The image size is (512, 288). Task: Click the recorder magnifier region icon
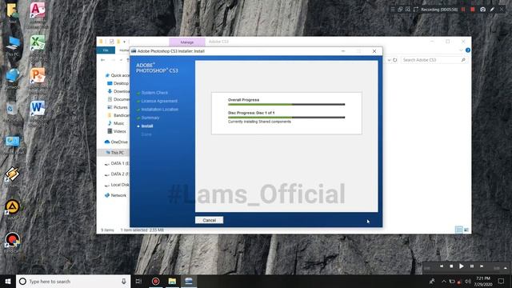[x=408, y=10]
